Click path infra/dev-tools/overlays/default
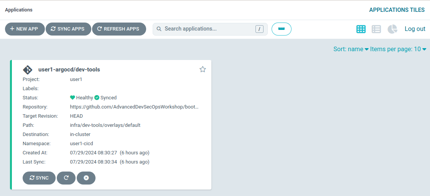430x196 pixels. [105, 125]
